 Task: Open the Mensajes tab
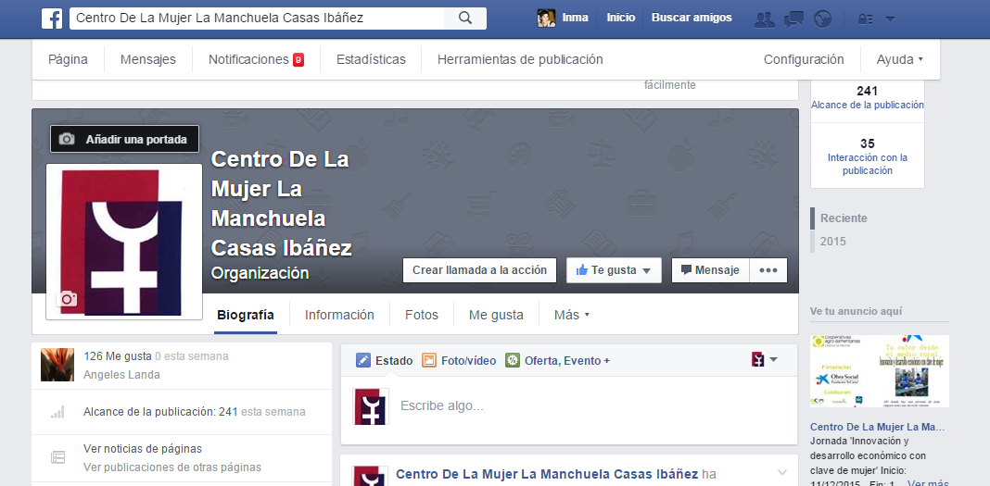(148, 59)
